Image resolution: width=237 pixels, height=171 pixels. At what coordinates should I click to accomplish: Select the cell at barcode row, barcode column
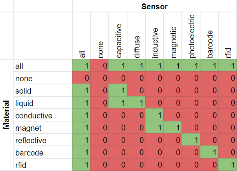tap(209, 153)
